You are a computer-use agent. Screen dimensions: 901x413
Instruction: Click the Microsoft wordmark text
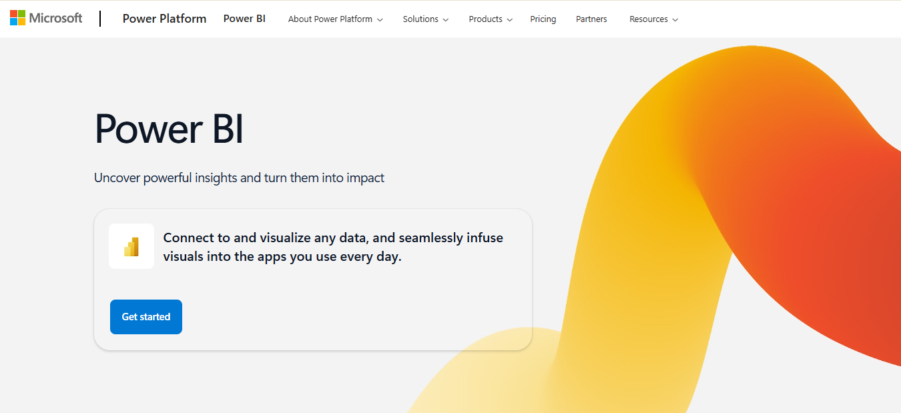pyautogui.click(x=56, y=18)
